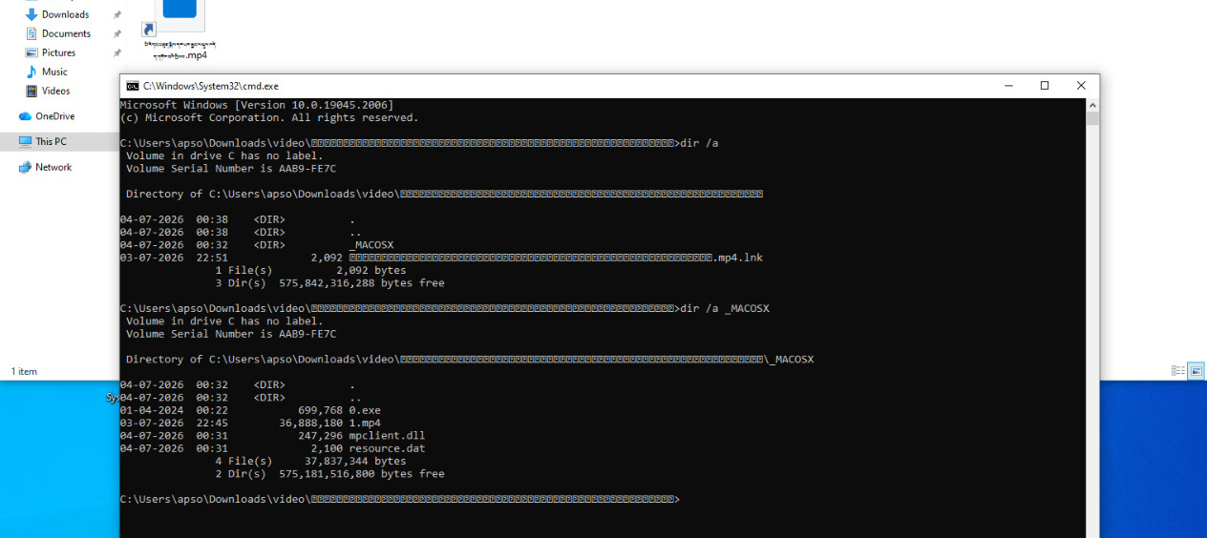Screen dimensions: 1207x538
Task: Click the Documents folder icon
Action: tap(32, 33)
